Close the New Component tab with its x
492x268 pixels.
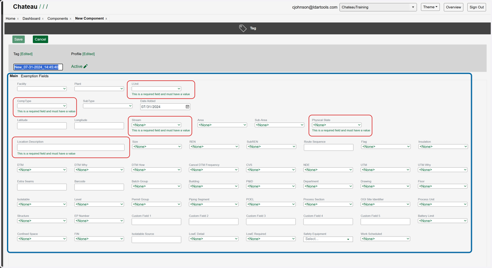click(106, 19)
